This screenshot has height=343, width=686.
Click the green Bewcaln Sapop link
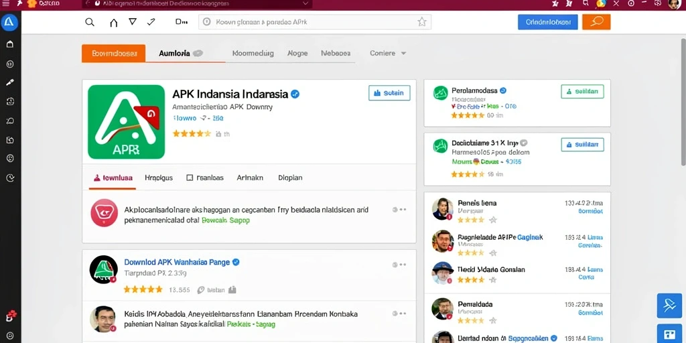(x=225, y=220)
